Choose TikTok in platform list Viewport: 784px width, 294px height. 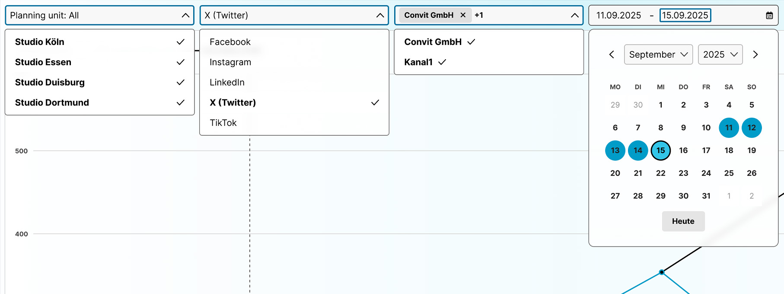click(223, 123)
